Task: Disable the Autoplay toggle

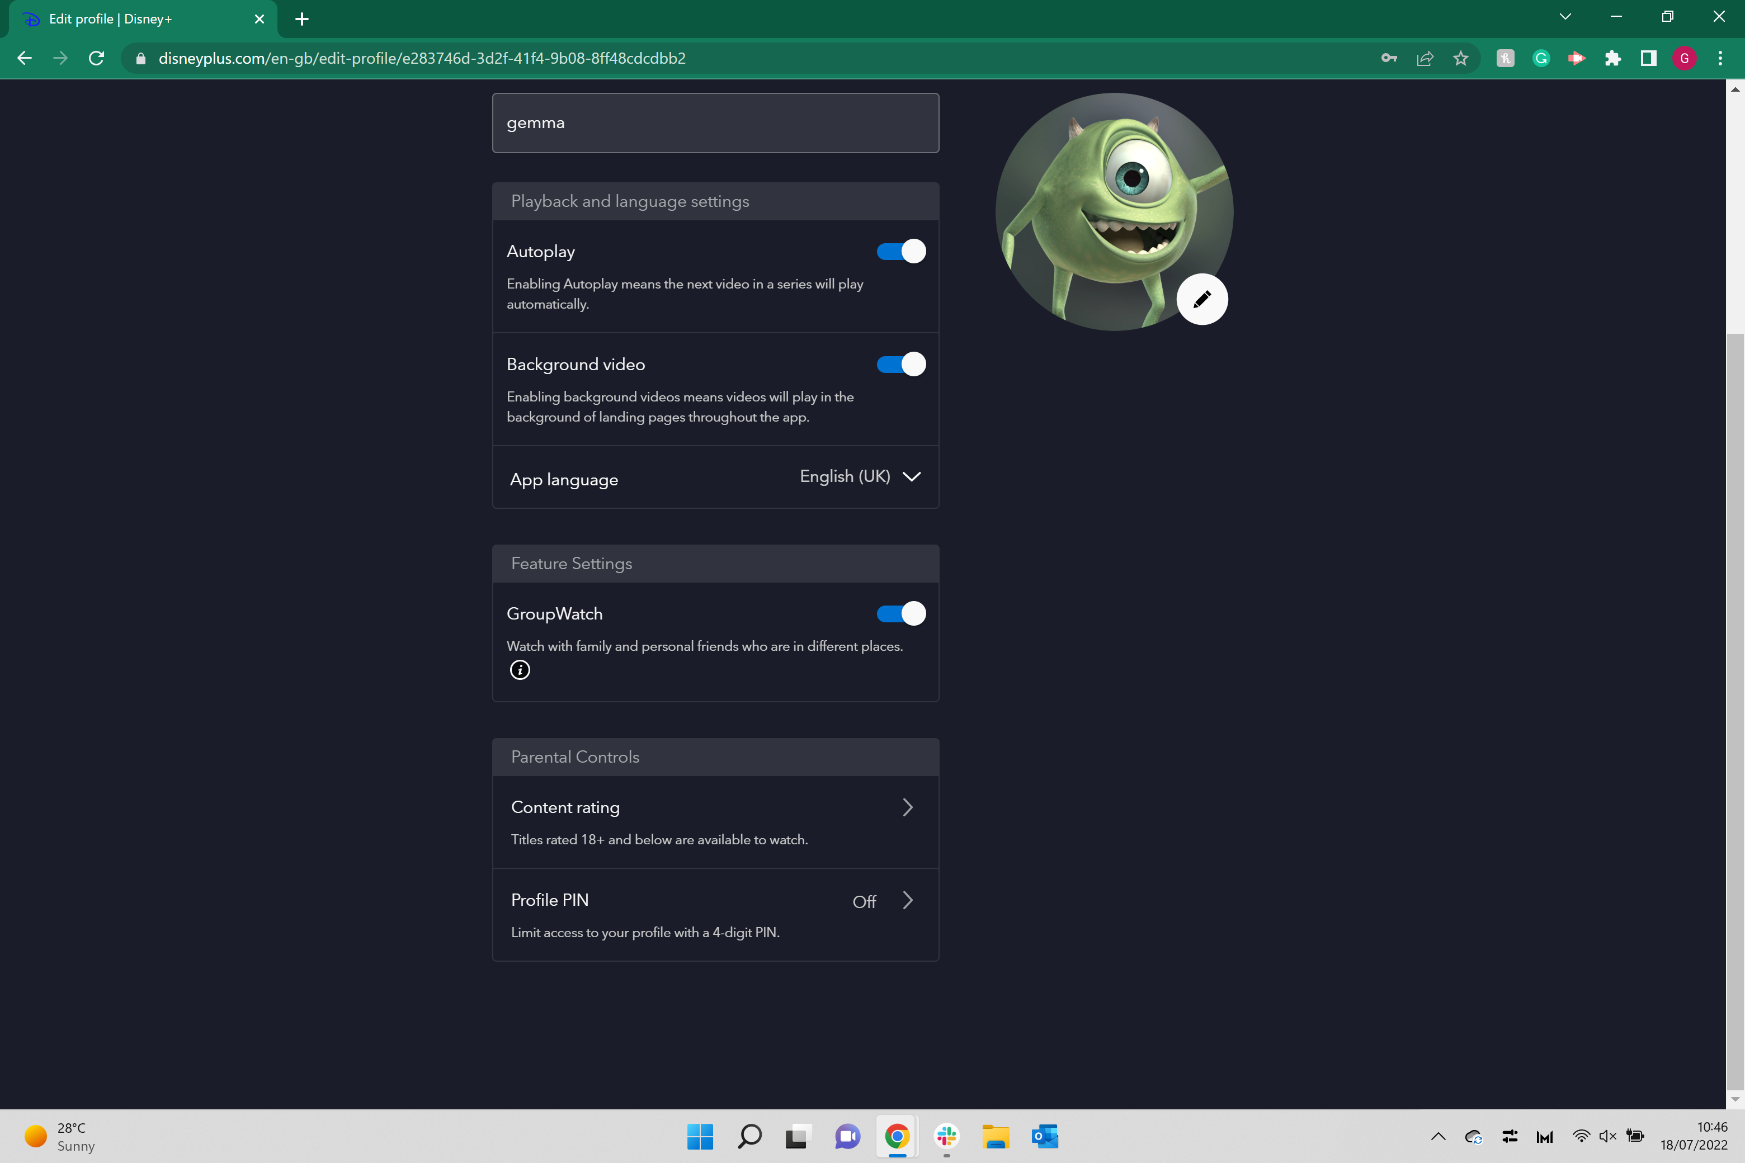Action: [900, 252]
